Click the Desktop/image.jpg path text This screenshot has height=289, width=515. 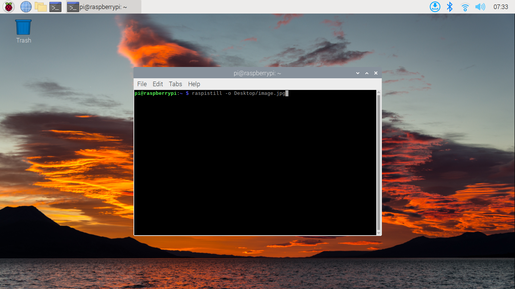point(260,93)
